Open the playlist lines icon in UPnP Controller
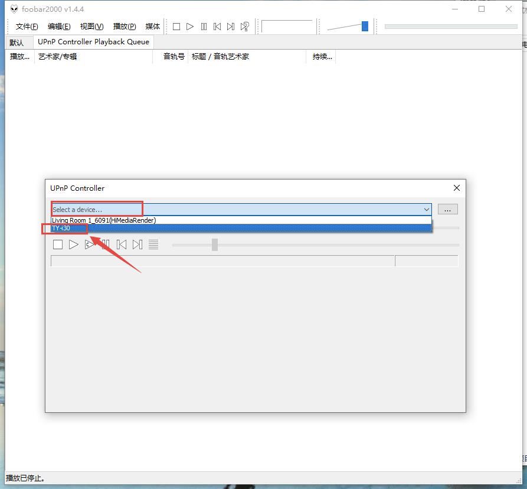Image resolution: width=527 pixels, height=489 pixels. pos(153,244)
